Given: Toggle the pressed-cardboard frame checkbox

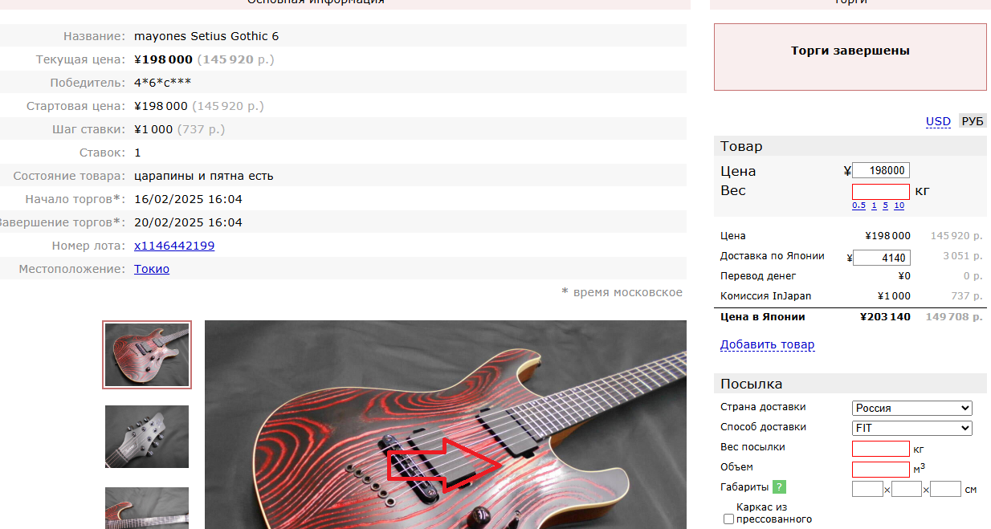Looking at the screenshot, I should (728, 519).
